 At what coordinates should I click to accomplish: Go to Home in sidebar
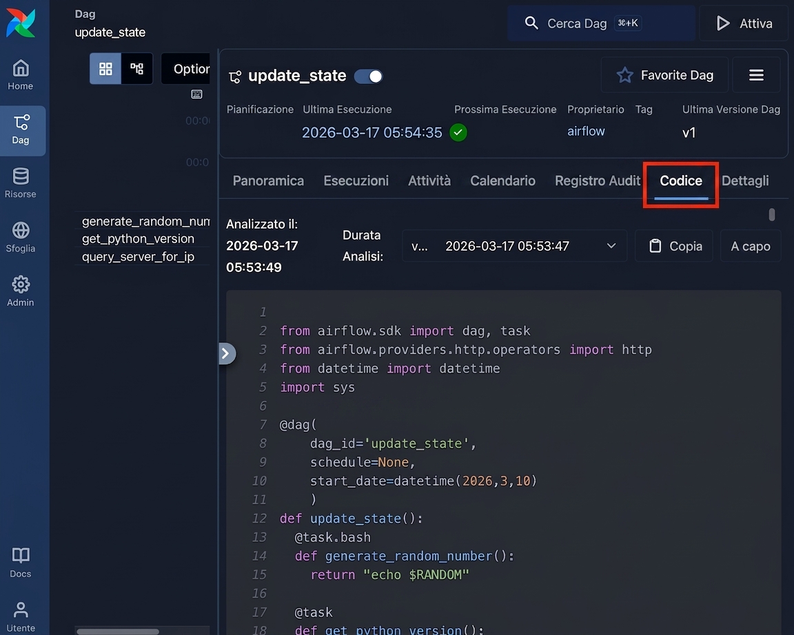pyautogui.click(x=21, y=75)
